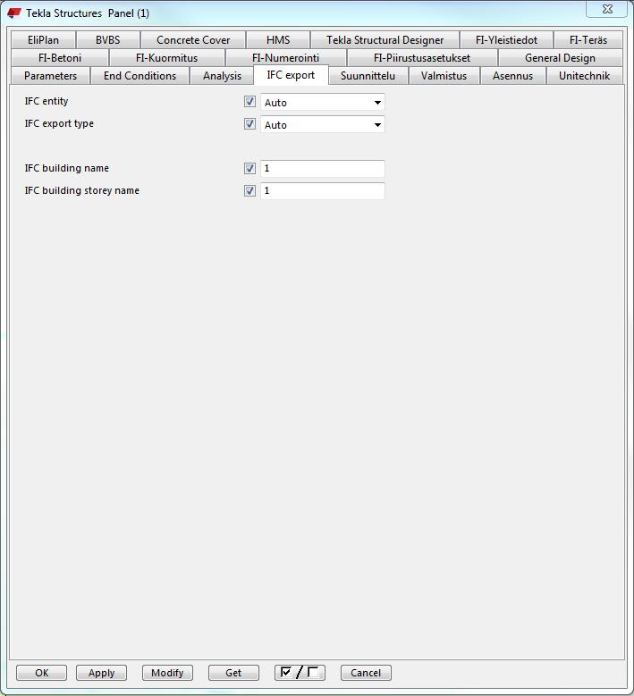The image size is (634, 696).
Task: Select the Asennus tab
Action: pos(512,75)
